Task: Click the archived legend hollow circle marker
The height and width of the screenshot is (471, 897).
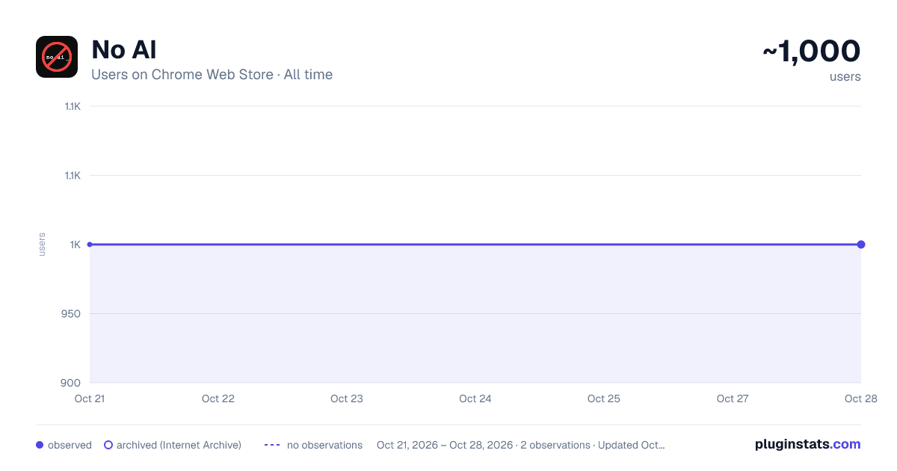Action: 108,445
